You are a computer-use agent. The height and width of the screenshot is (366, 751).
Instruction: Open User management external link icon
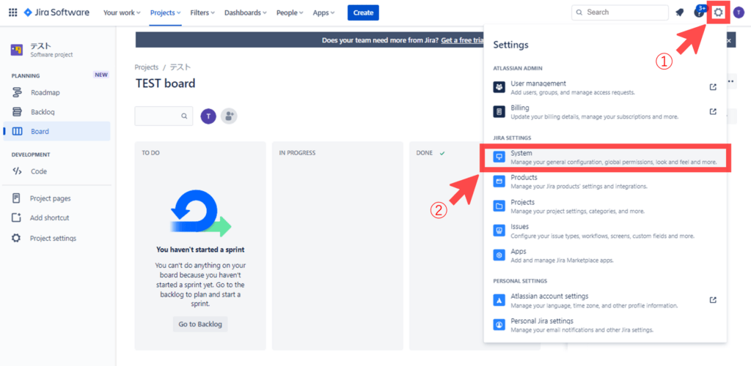pos(713,87)
